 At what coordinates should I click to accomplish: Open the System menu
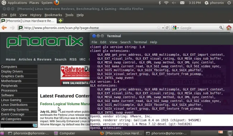click(47, 3)
